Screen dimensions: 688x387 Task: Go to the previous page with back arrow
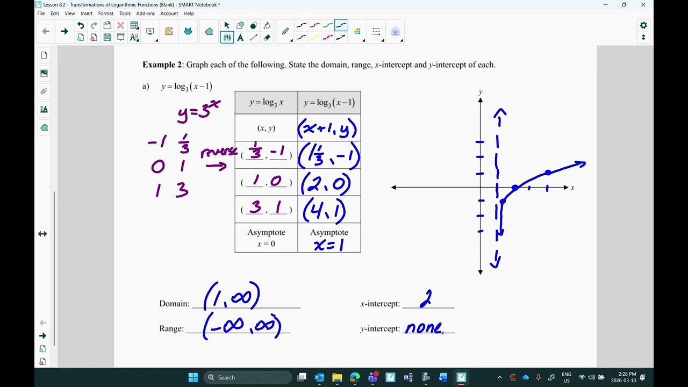pos(46,32)
